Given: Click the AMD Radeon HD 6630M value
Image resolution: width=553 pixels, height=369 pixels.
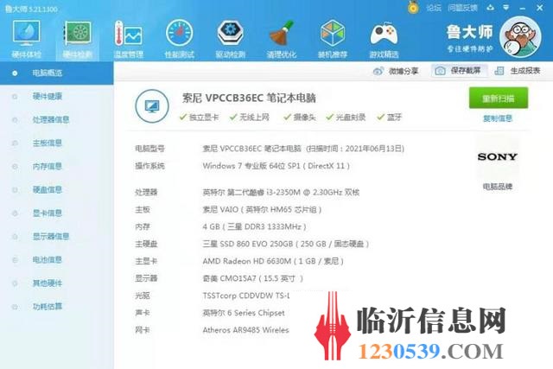Looking at the screenshot, I should (273, 261).
